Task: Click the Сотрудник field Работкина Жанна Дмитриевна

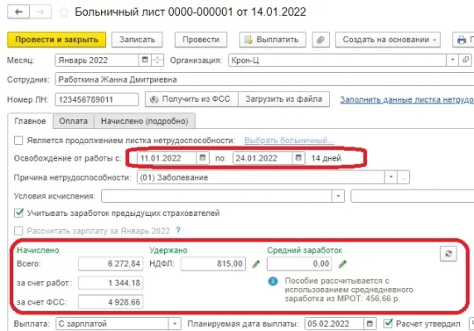Action: (x=264, y=79)
